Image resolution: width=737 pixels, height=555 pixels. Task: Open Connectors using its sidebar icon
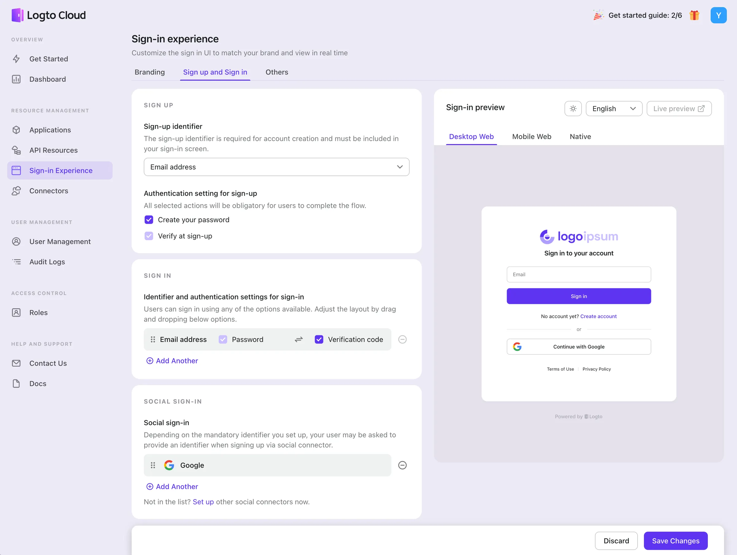17,191
